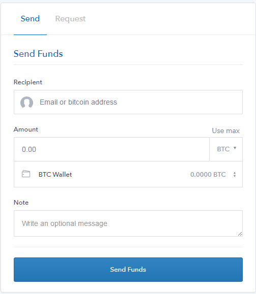Select the BTC Wallet row
Screen dimensions: 256x294
(128, 174)
